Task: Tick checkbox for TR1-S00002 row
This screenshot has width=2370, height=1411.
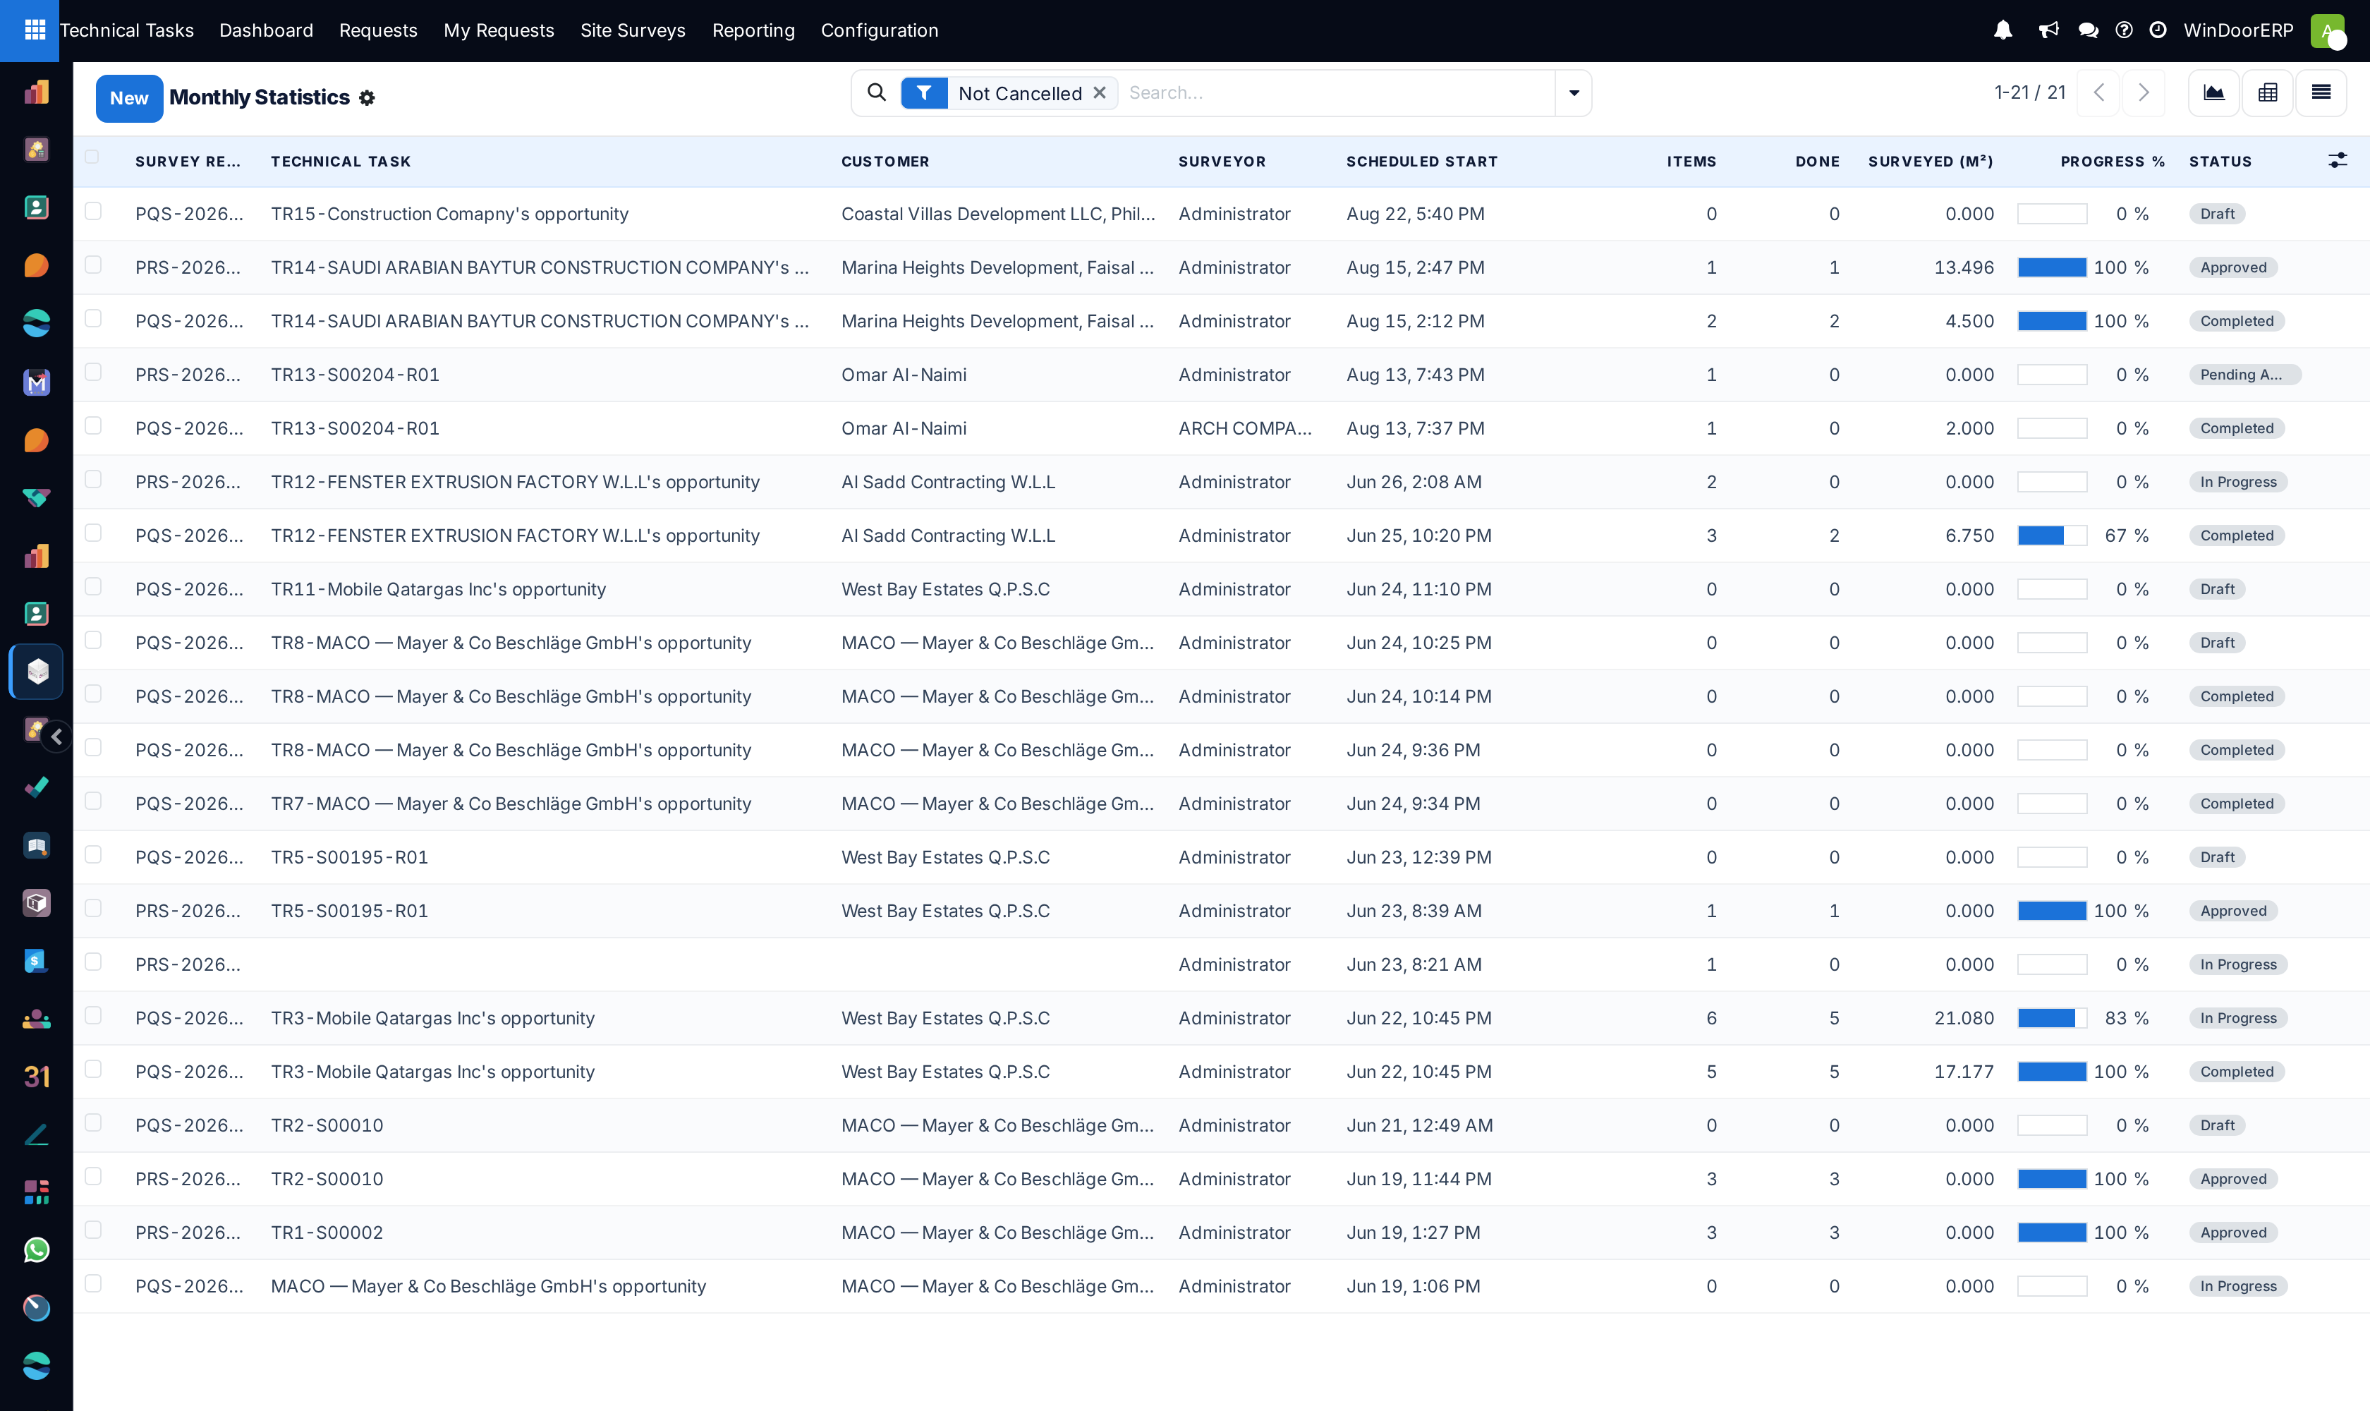Action: [93, 1230]
